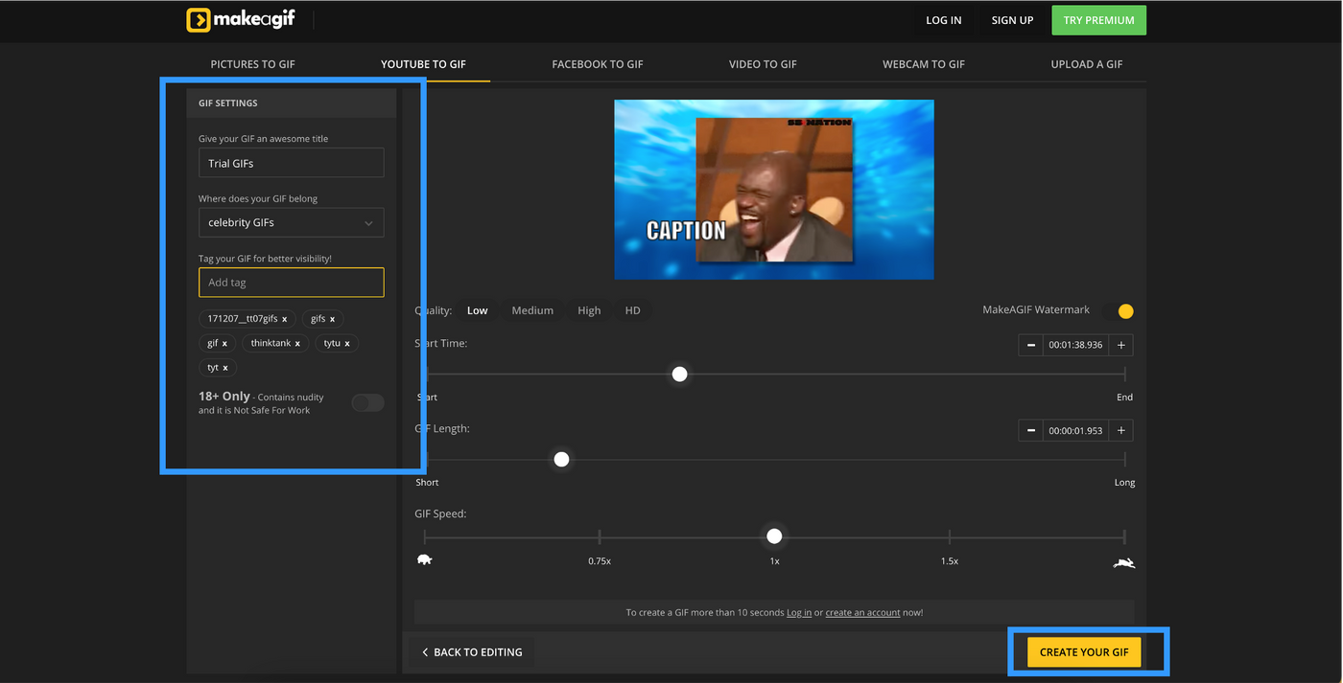
Task: Select Medium quality
Action: point(532,310)
